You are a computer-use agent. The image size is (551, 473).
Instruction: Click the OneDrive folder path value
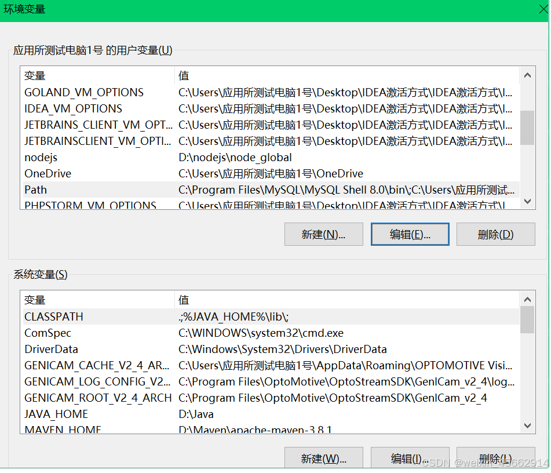tap(271, 173)
